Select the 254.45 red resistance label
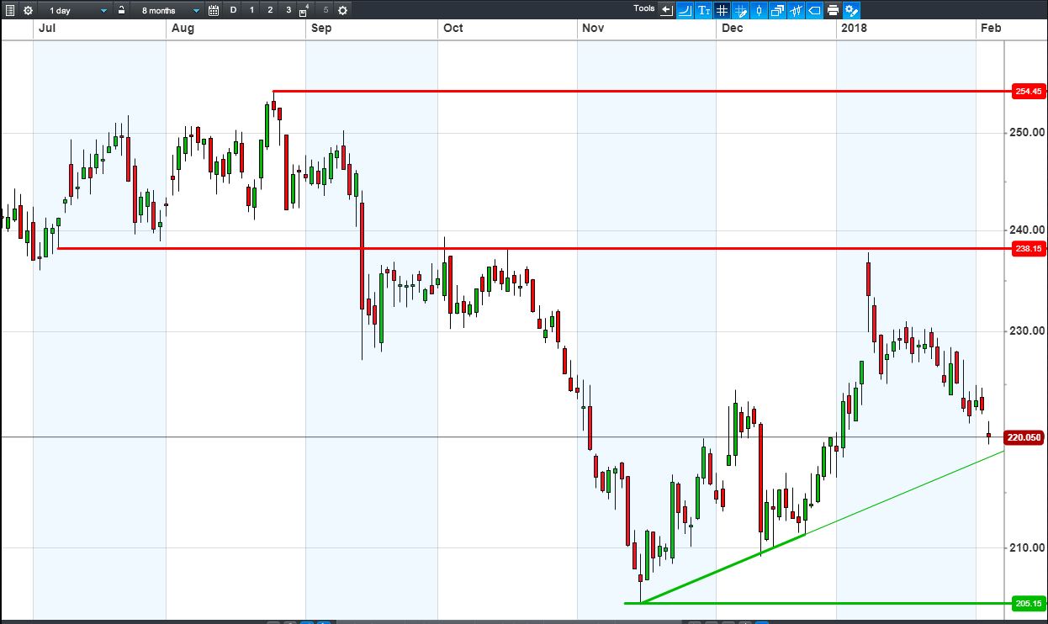 [x=1029, y=92]
